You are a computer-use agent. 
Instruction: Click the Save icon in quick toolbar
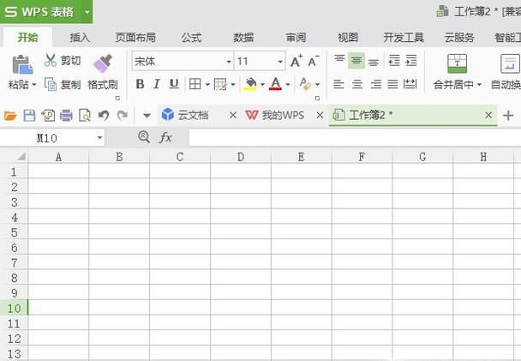tap(29, 115)
